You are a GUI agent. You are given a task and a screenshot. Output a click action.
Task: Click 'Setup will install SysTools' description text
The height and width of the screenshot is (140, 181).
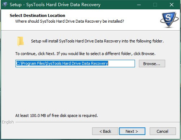pos(97,41)
